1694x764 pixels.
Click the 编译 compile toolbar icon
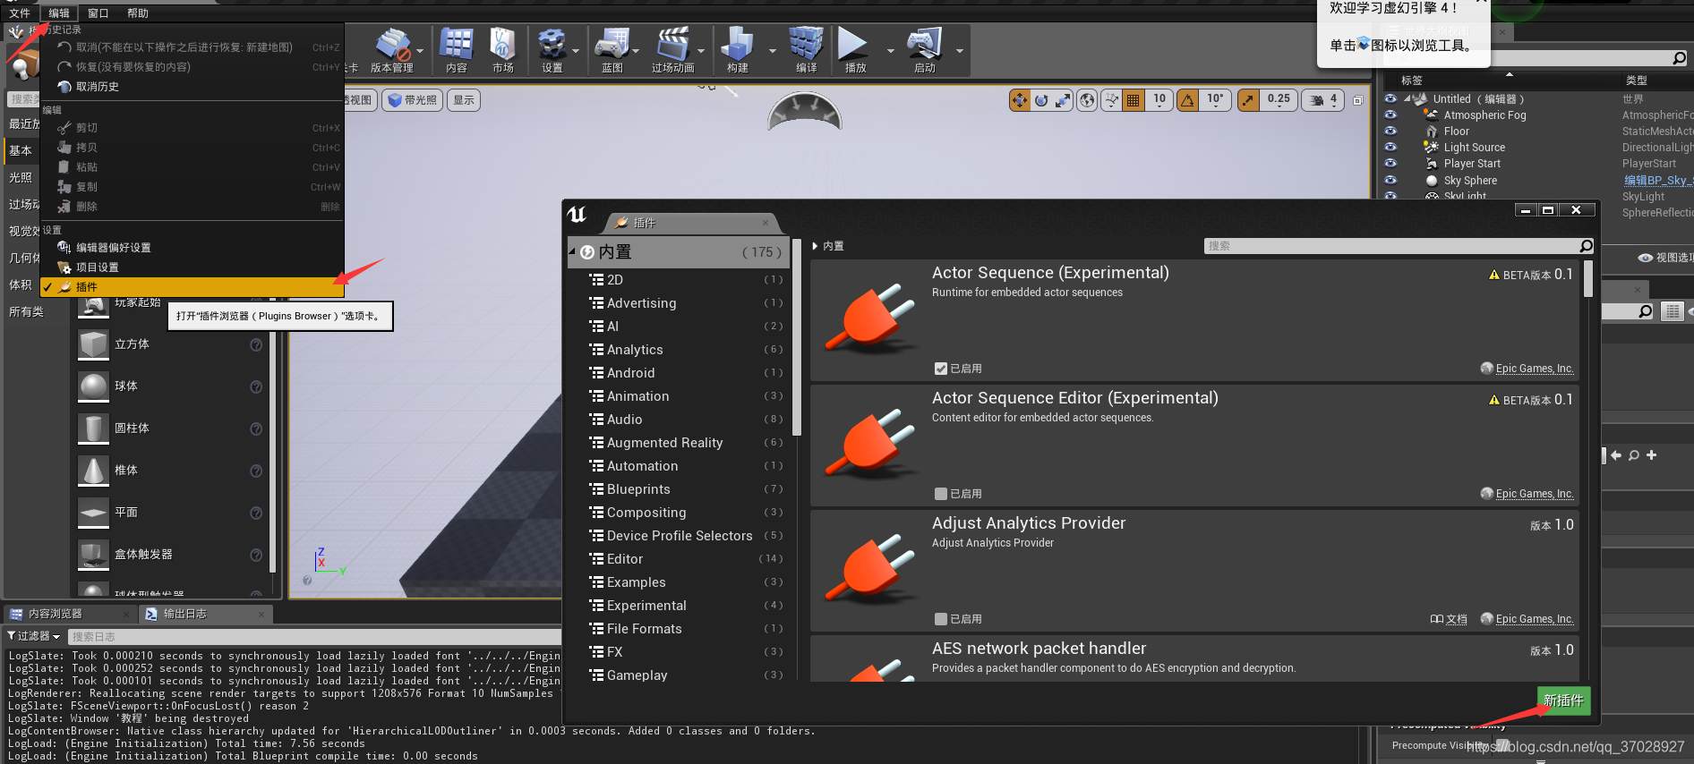point(806,44)
